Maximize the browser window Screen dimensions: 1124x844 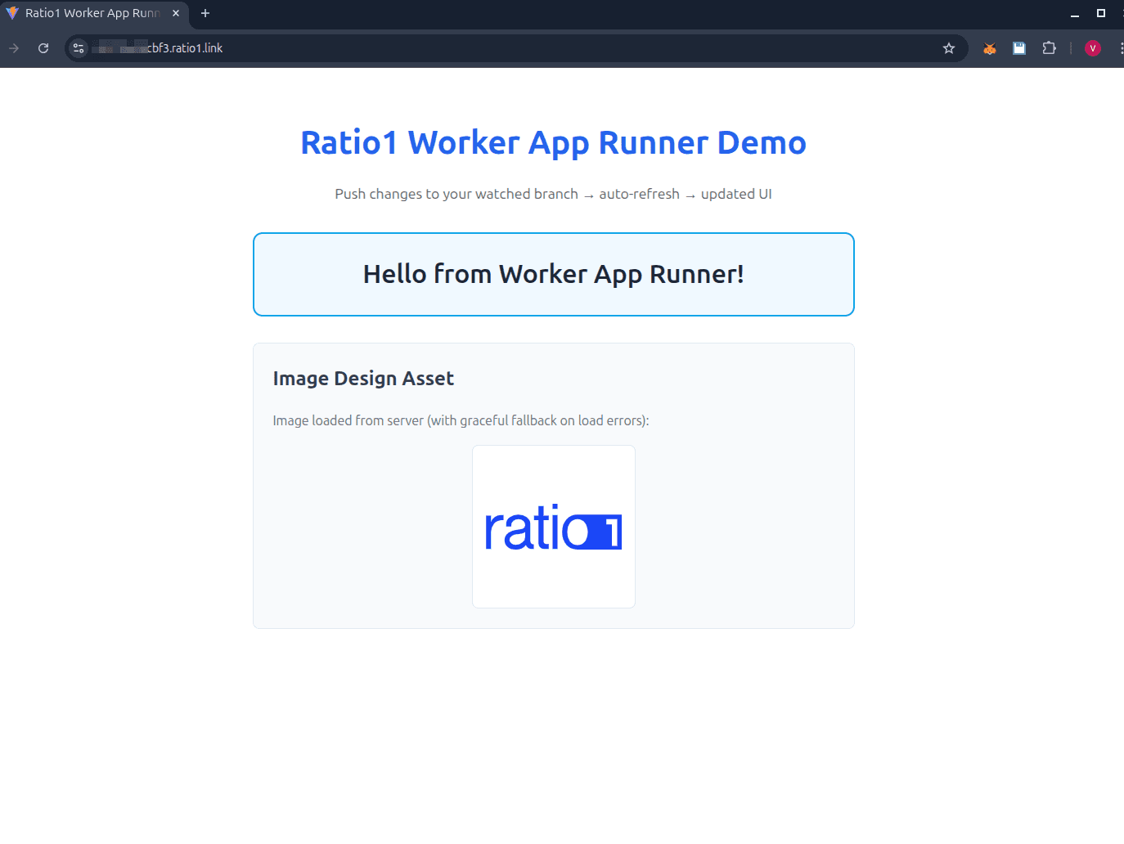click(1101, 13)
